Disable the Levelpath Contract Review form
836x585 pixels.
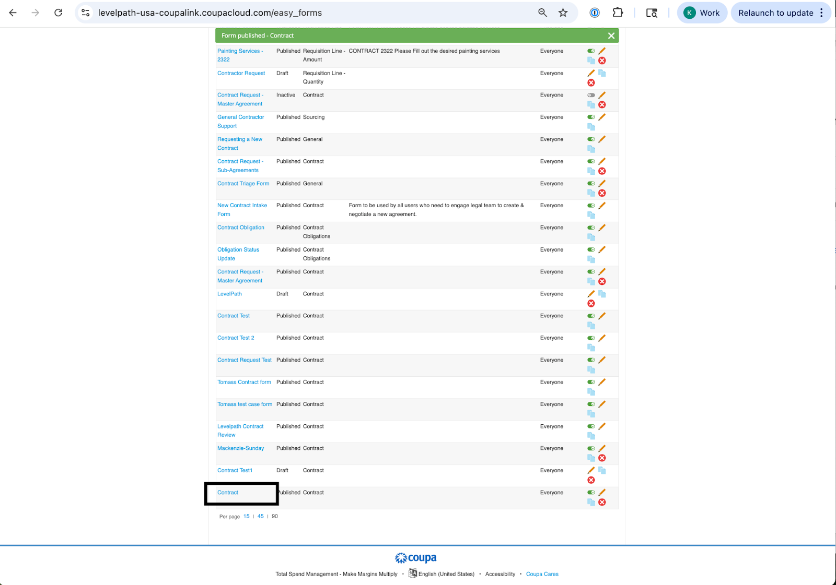[x=591, y=426]
